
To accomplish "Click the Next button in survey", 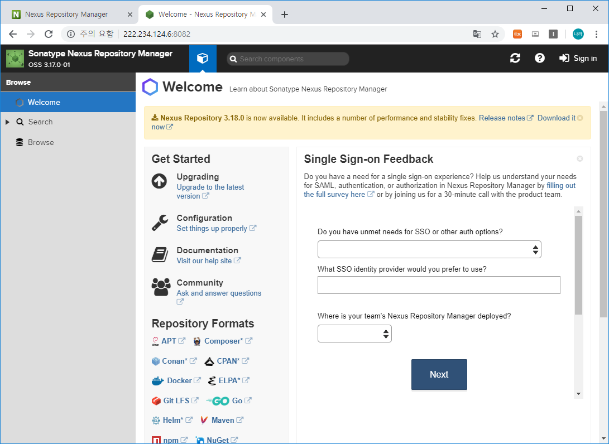I will pos(439,374).
